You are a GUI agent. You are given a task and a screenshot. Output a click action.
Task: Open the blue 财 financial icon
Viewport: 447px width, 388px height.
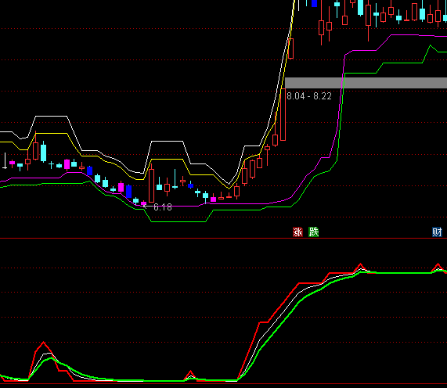(437, 232)
